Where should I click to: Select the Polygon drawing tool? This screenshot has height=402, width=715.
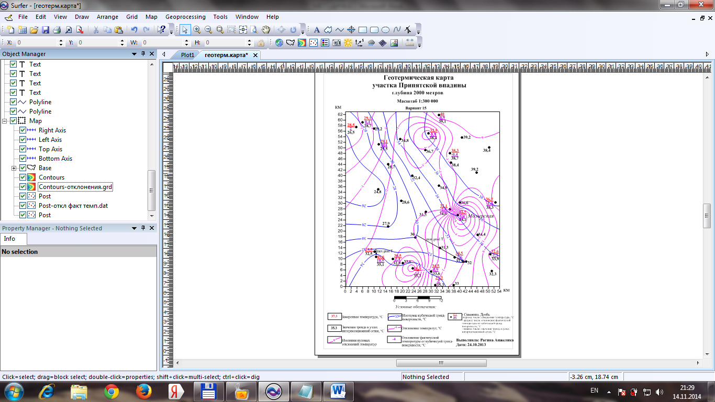pos(328,29)
